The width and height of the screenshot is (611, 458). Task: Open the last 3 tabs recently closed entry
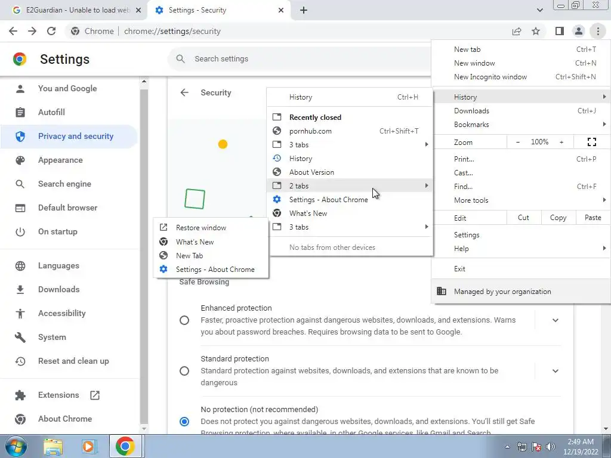click(350, 227)
